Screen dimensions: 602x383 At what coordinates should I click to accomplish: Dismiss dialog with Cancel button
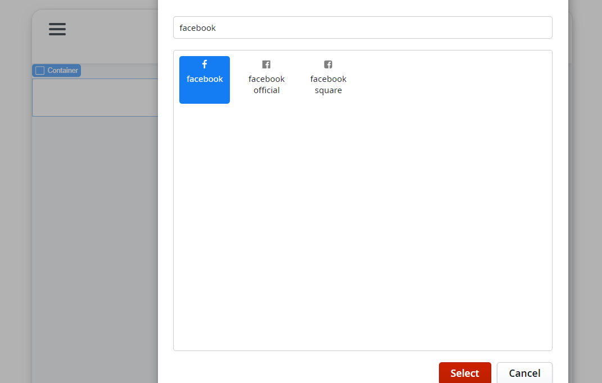click(524, 373)
